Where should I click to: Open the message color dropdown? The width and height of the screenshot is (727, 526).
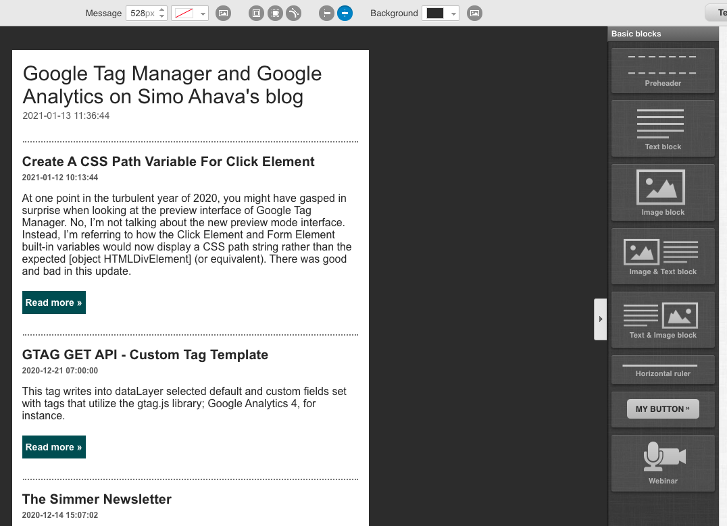pos(202,14)
